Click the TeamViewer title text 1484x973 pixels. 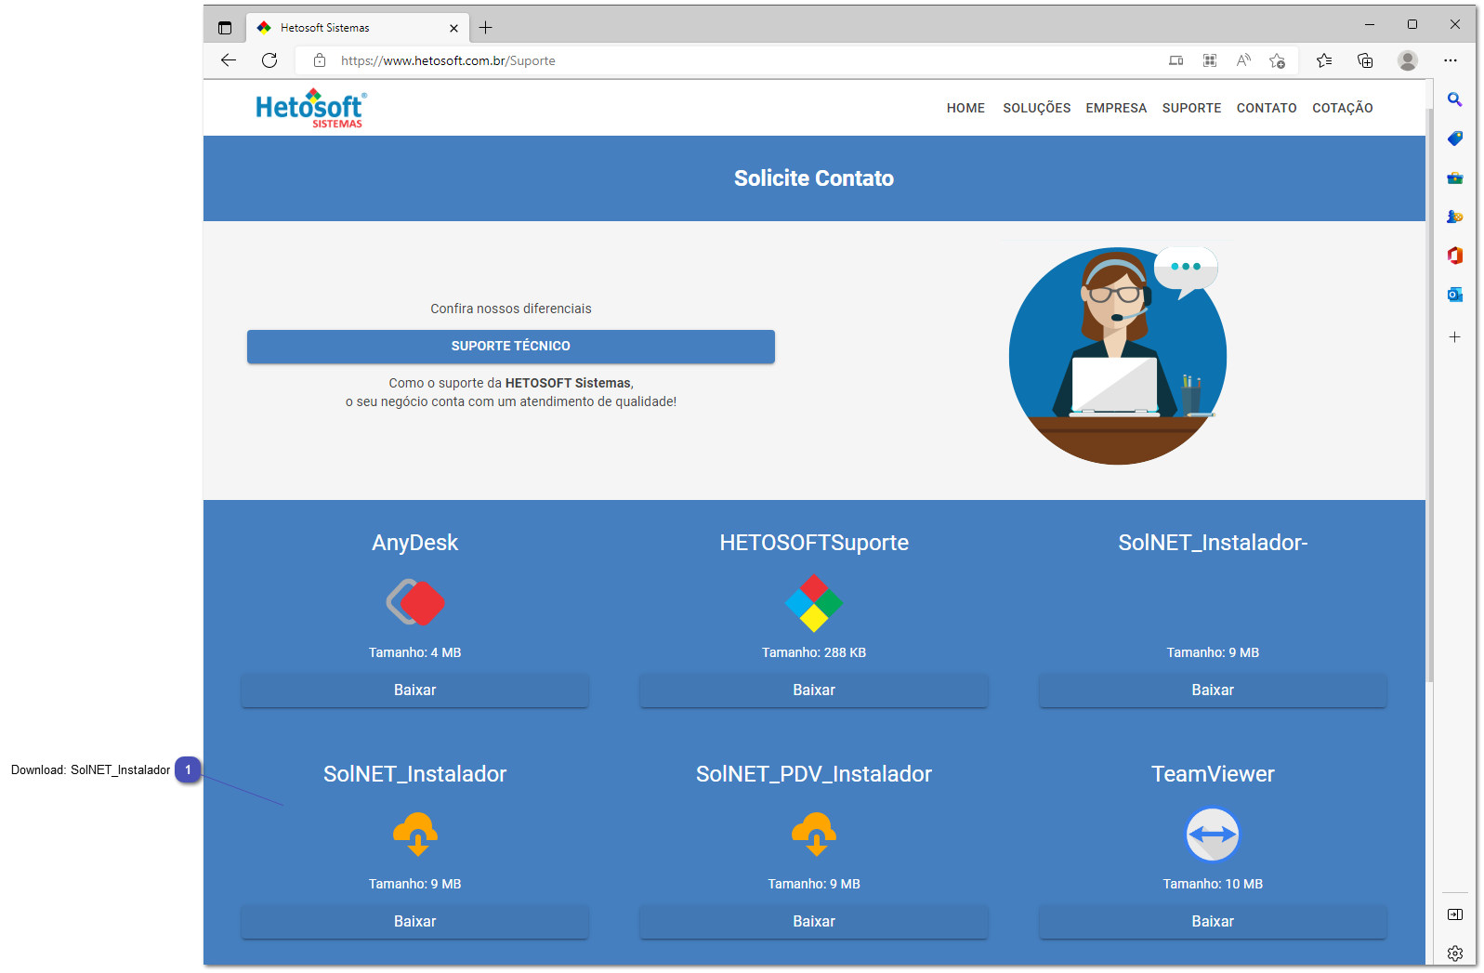click(1213, 774)
